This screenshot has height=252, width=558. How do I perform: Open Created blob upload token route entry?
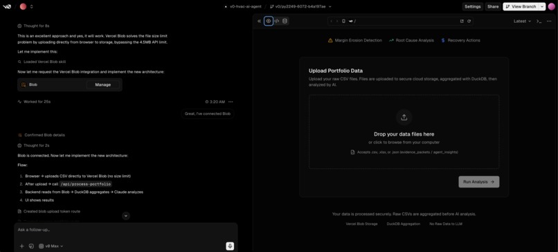(48, 211)
